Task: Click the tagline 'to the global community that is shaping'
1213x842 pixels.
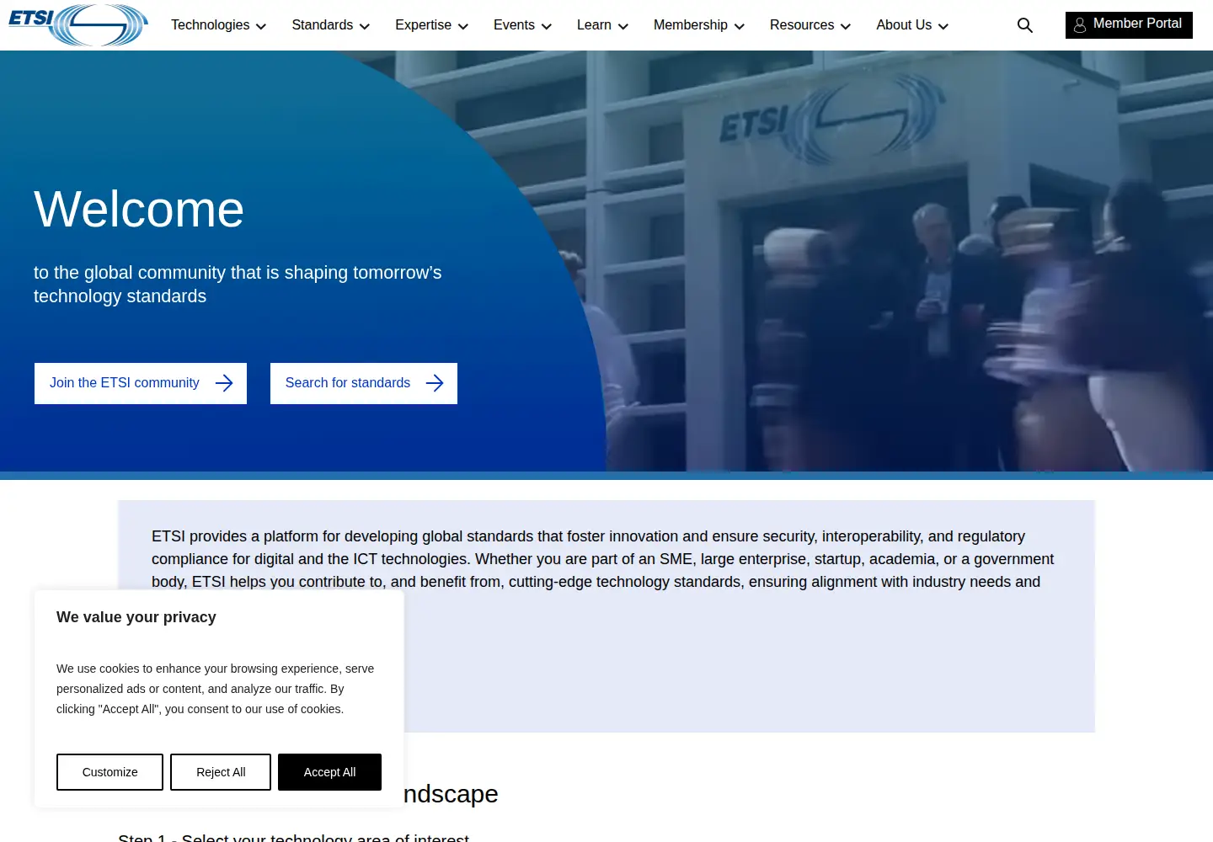Action: point(238,285)
